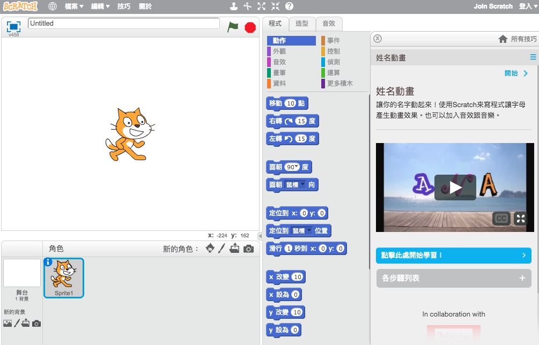Open block help question mark tool
This screenshot has width=539, height=345.
289,6
